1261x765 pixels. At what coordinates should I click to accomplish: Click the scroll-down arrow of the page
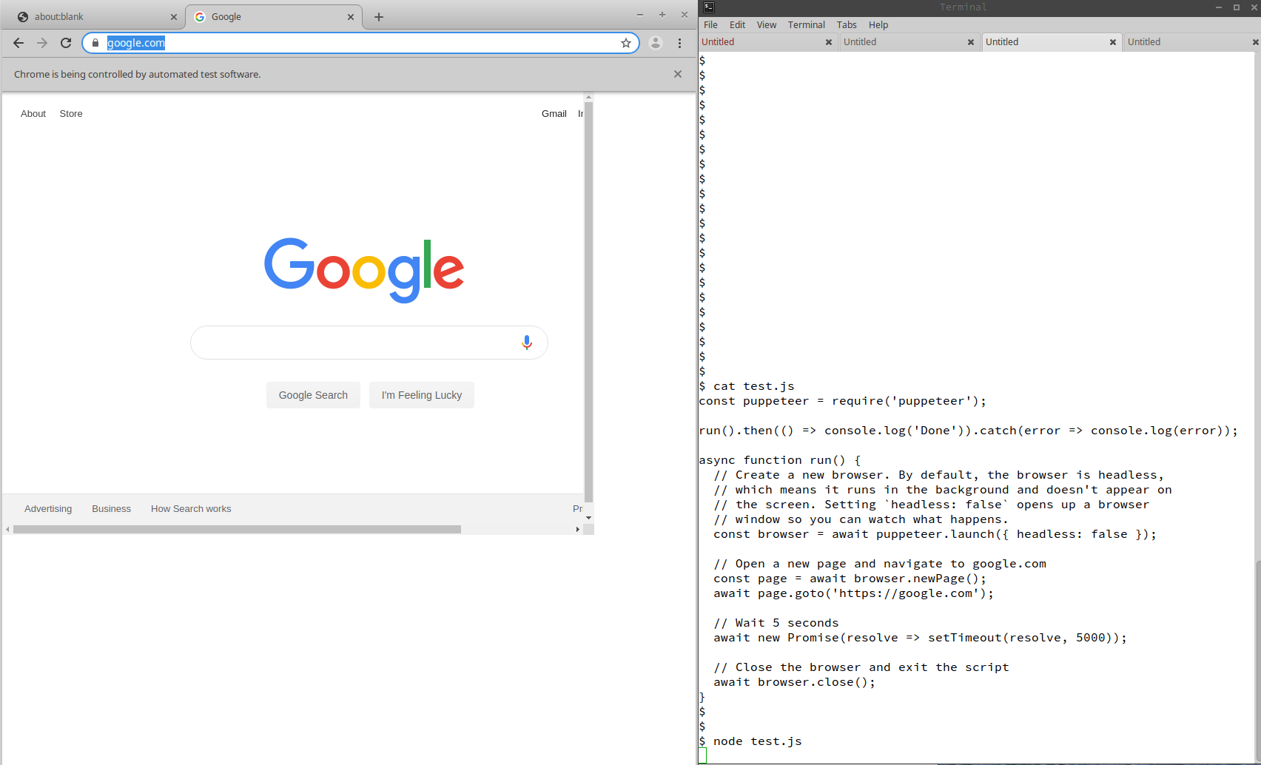588,518
